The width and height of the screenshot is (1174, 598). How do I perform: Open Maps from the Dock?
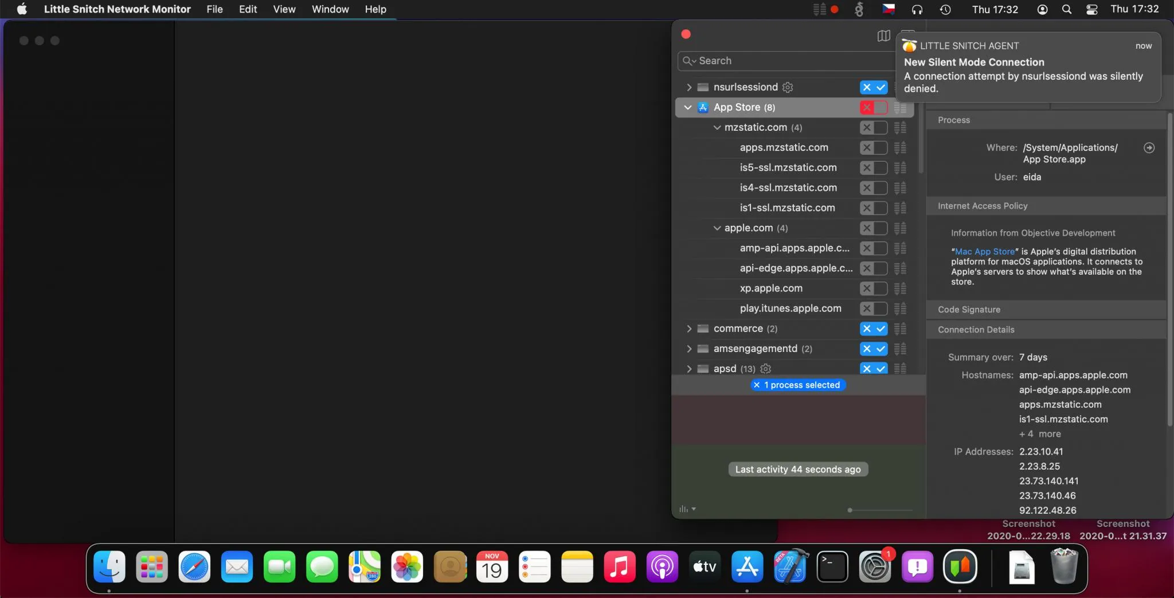(x=365, y=567)
